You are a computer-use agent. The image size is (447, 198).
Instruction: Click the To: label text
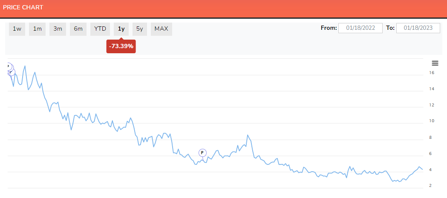click(390, 28)
